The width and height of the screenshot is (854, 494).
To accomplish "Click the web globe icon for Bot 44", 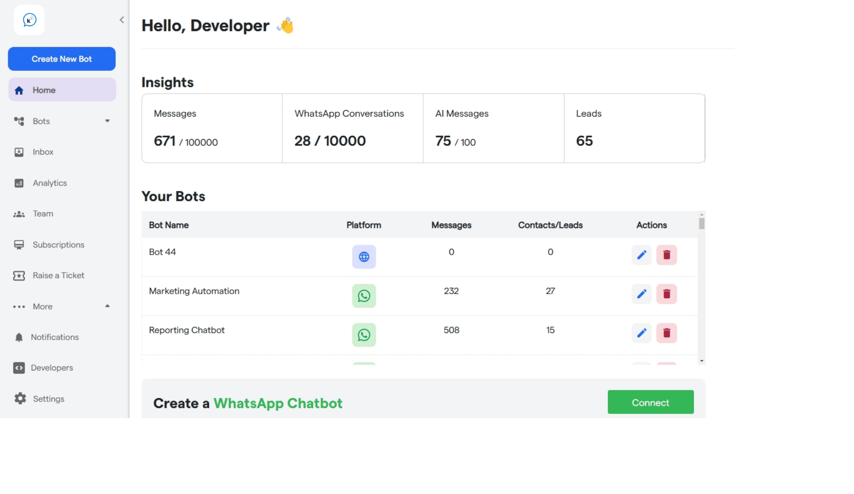I will pos(364,257).
